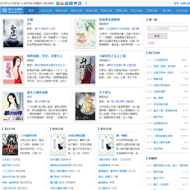This screenshot has height=190, width=190.
Task: Open more share options via the plus icon
Action: point(80,3)
